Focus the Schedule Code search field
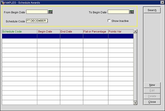Viewport: 165px width, 111px height. pos(37,21)
